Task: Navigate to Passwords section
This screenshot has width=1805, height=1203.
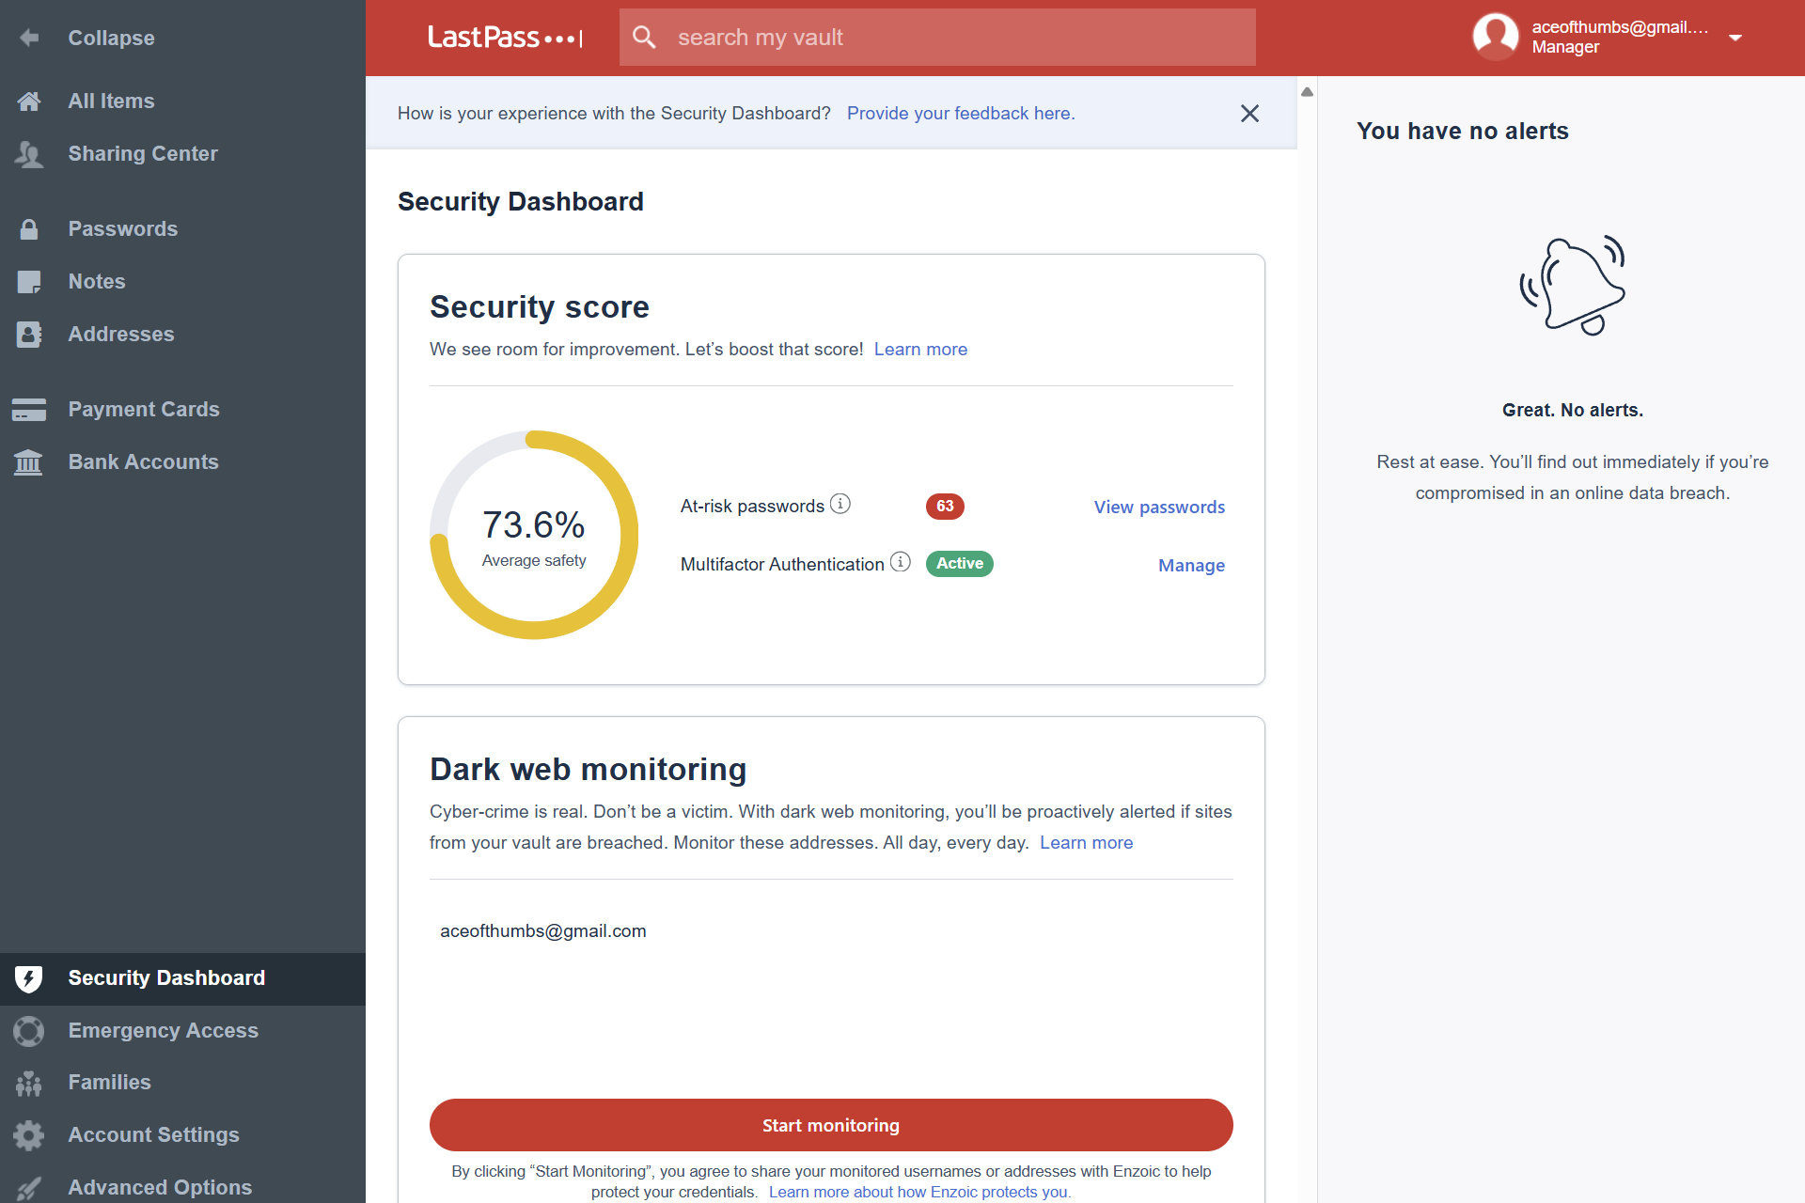Action: click(x=122, y=228)
